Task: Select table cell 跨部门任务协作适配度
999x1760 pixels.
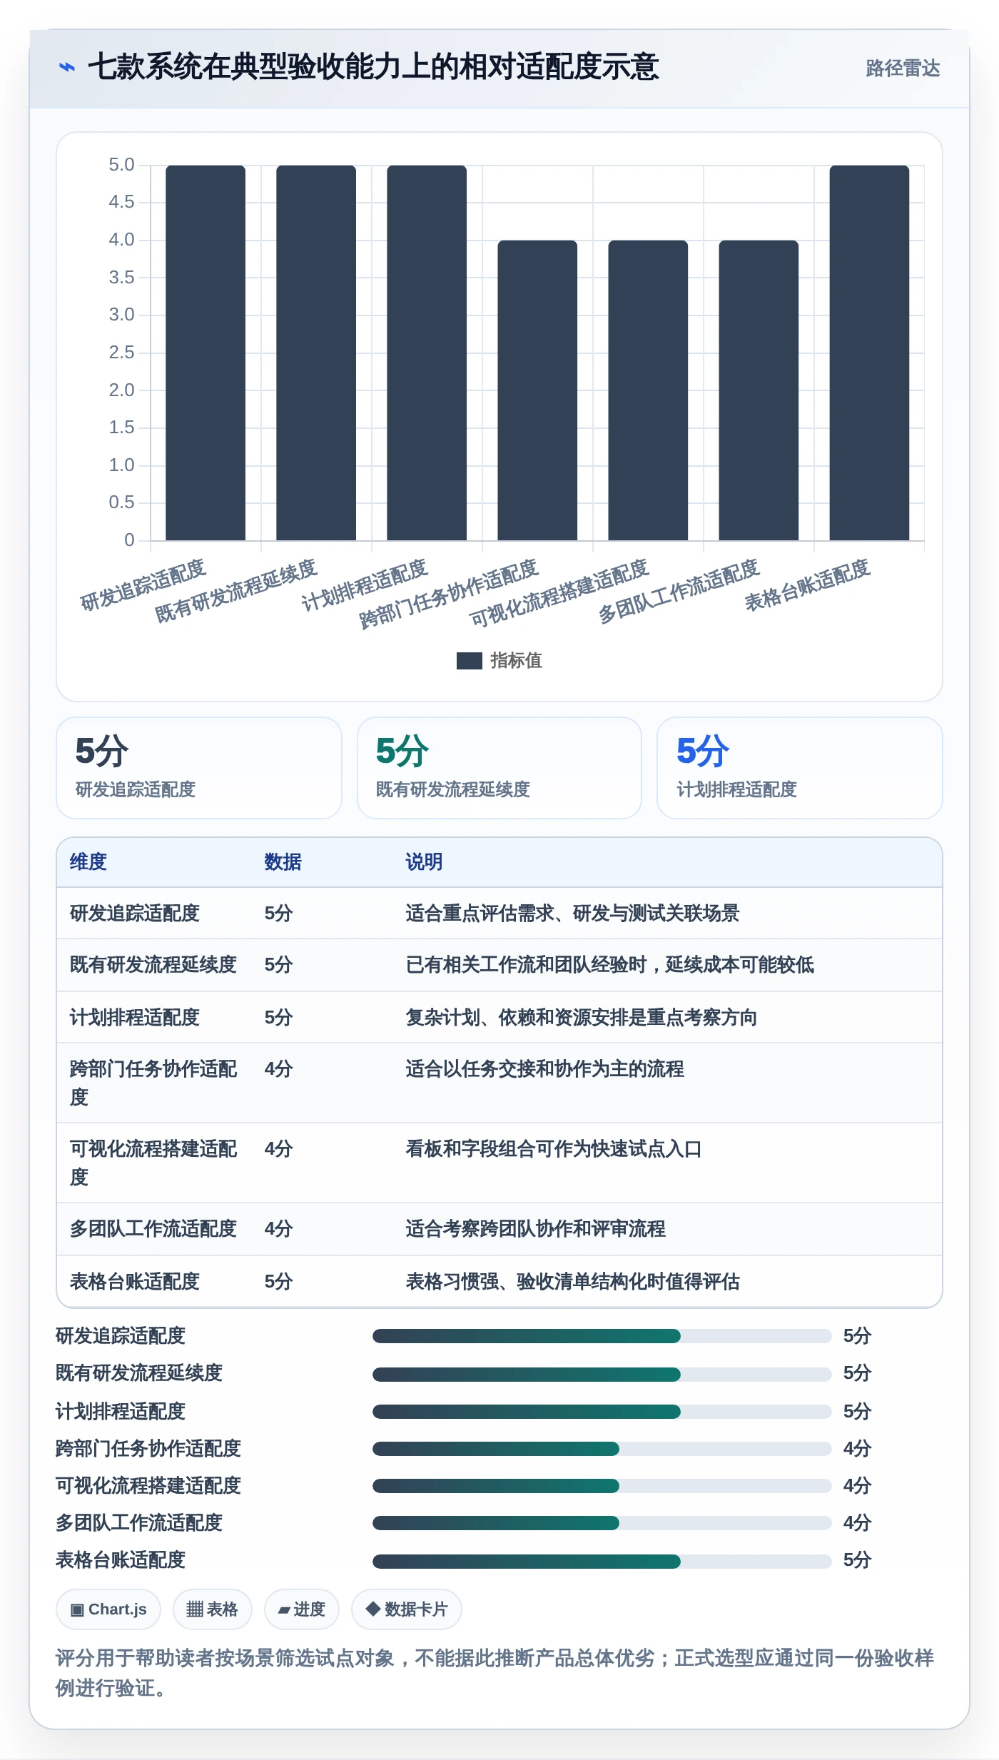Action: click(x=153, y=1083)
